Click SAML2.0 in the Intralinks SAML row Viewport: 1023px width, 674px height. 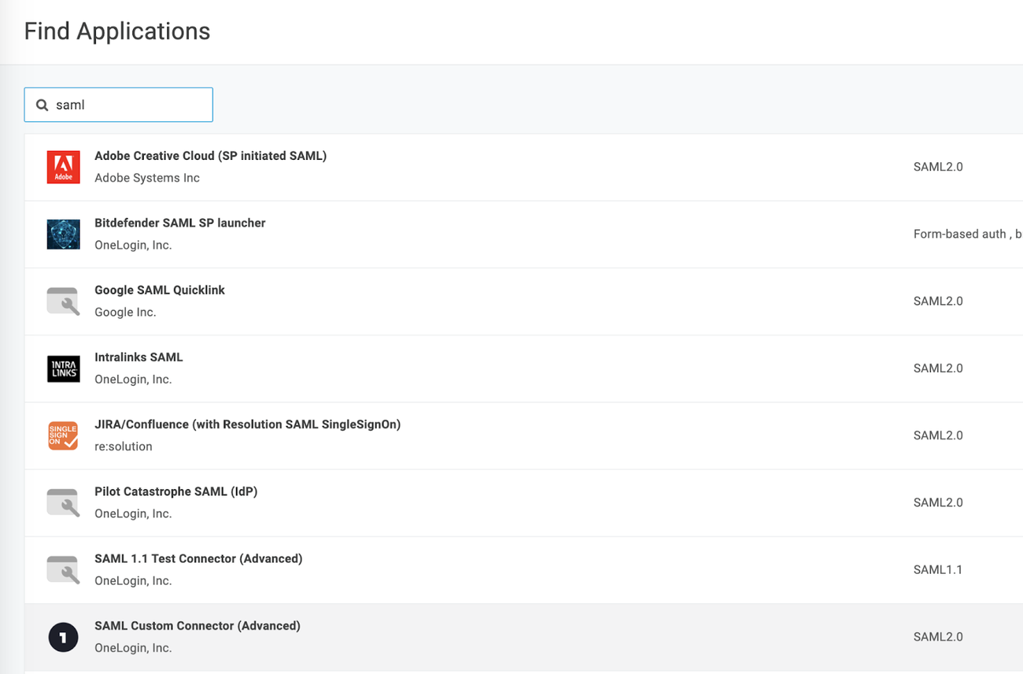[x=938, y=368]
